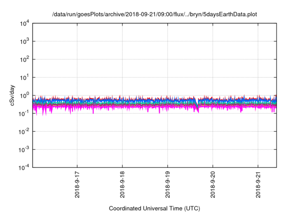Select the cSv/day y-axis label
The width and height of the screenshot is (305, 213).
12,95
